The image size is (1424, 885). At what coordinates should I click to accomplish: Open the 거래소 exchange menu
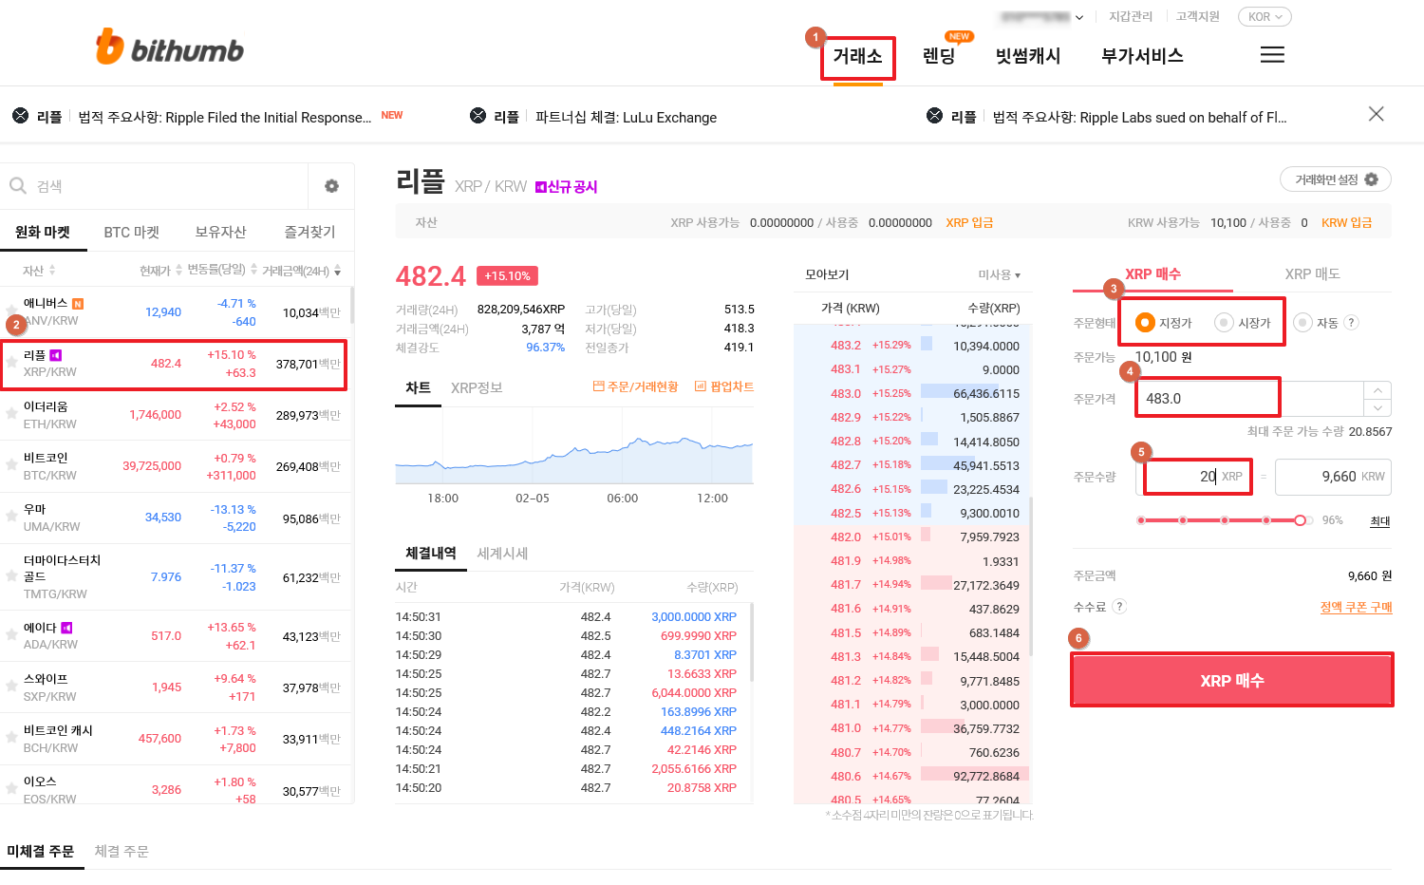[x=857, y=56]
